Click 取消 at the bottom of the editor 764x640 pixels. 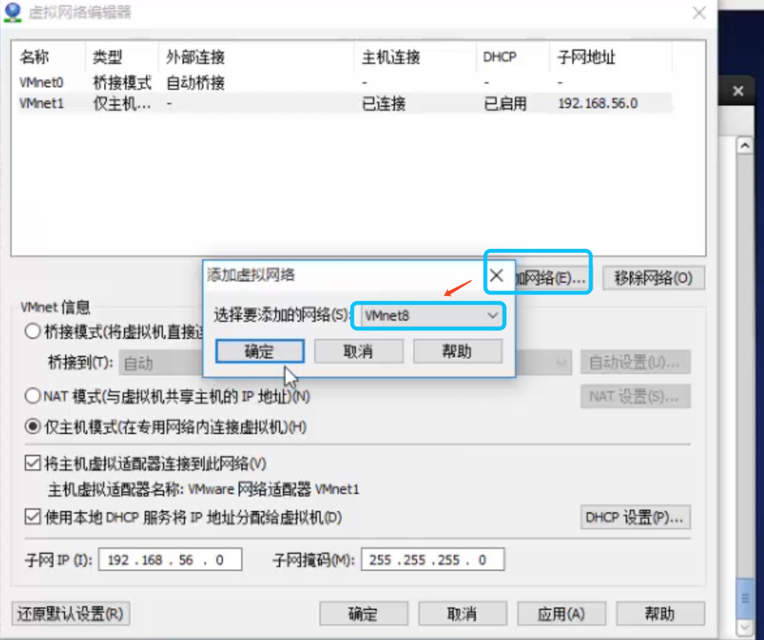[x=462, y=614]
